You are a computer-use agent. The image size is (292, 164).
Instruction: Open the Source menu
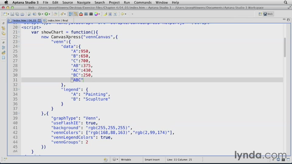tap(68, 2)
